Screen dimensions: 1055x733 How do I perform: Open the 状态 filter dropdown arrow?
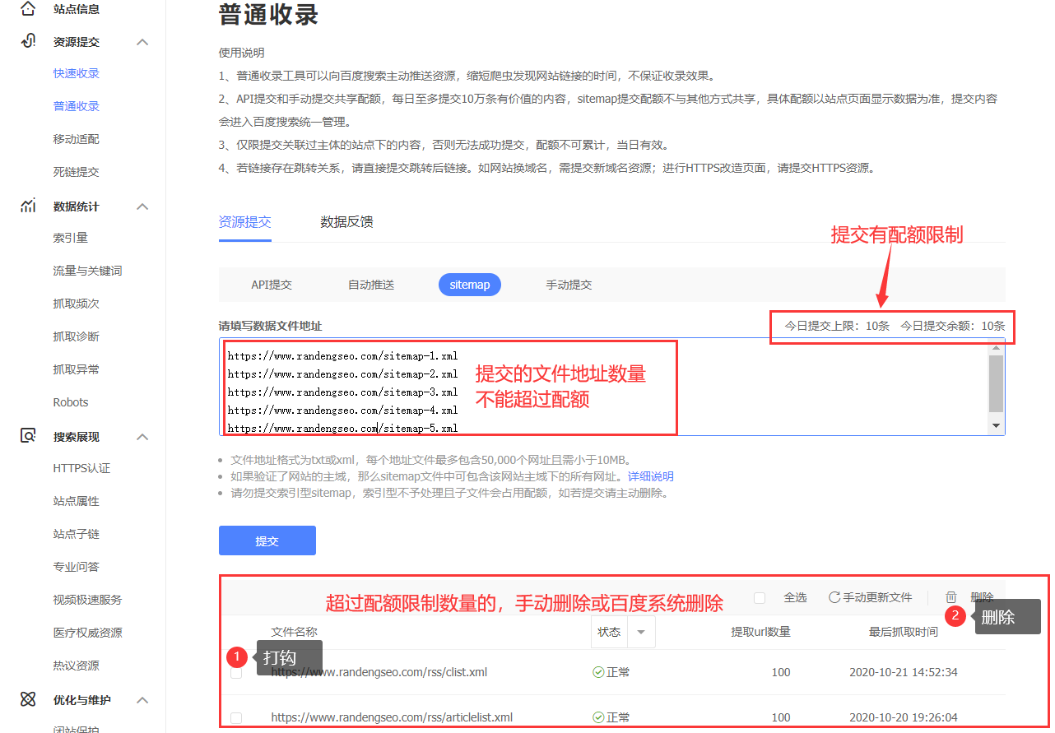click(641, 633)
